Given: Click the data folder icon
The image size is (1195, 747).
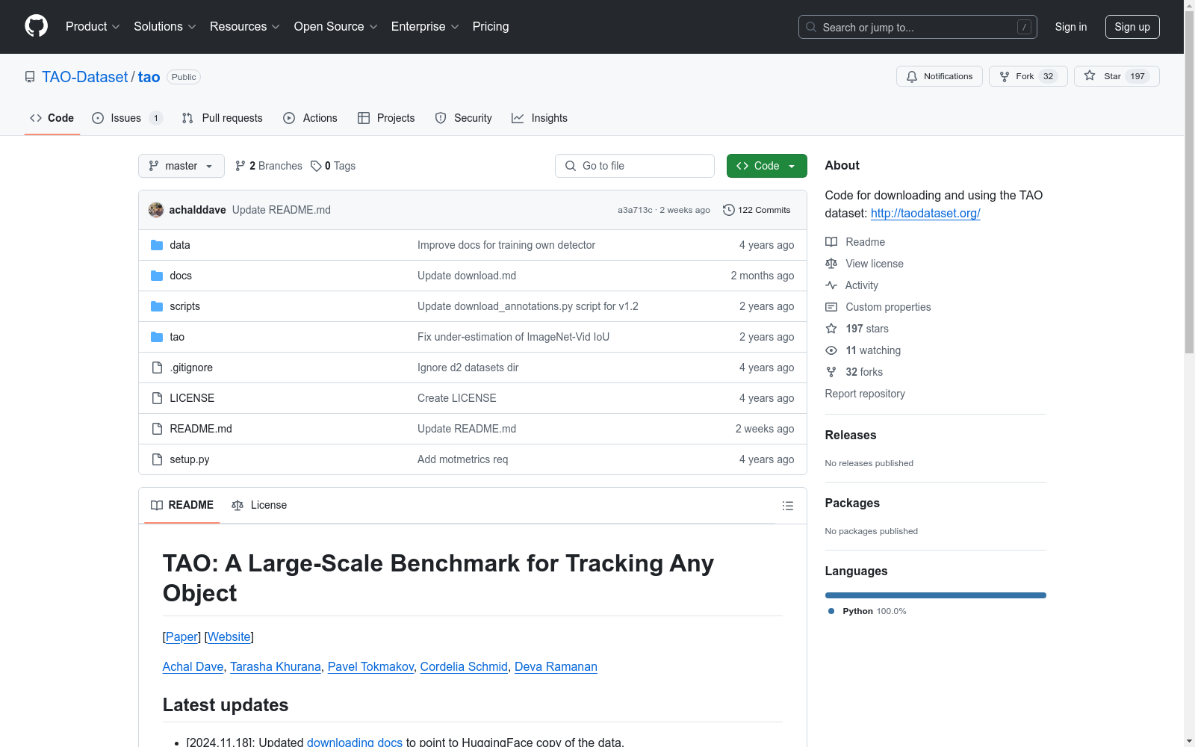Looking at the screenshot, I should tap(157, 245).
